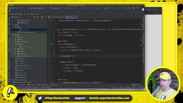Hide Project panel with minus icon
Image resolution: width=183 pixels, height=103 pixels.
45,17
